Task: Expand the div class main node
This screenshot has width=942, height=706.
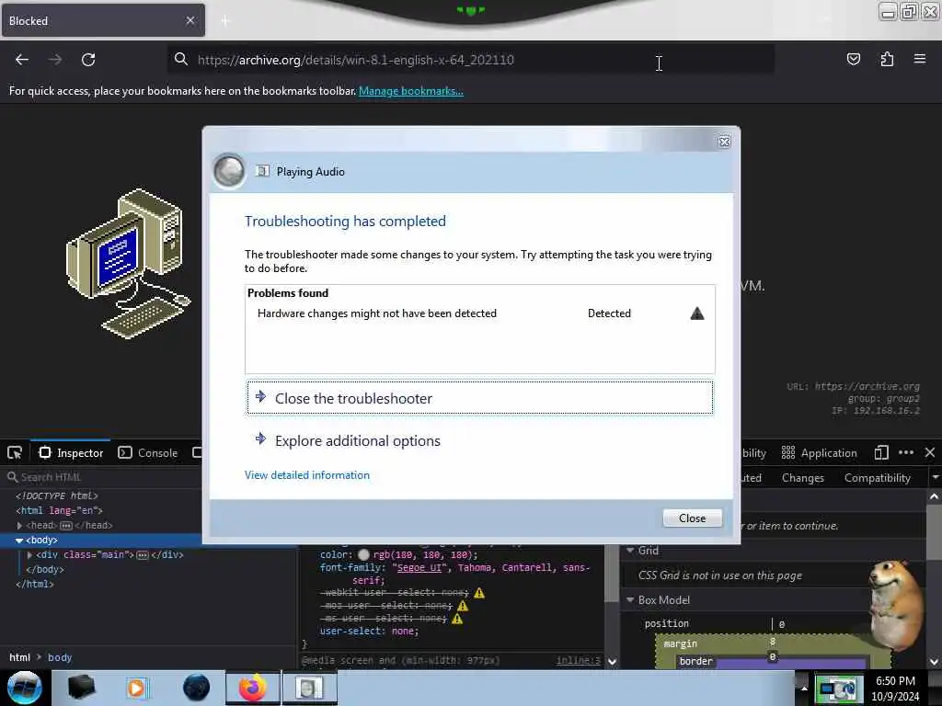Action: point(29,554)
